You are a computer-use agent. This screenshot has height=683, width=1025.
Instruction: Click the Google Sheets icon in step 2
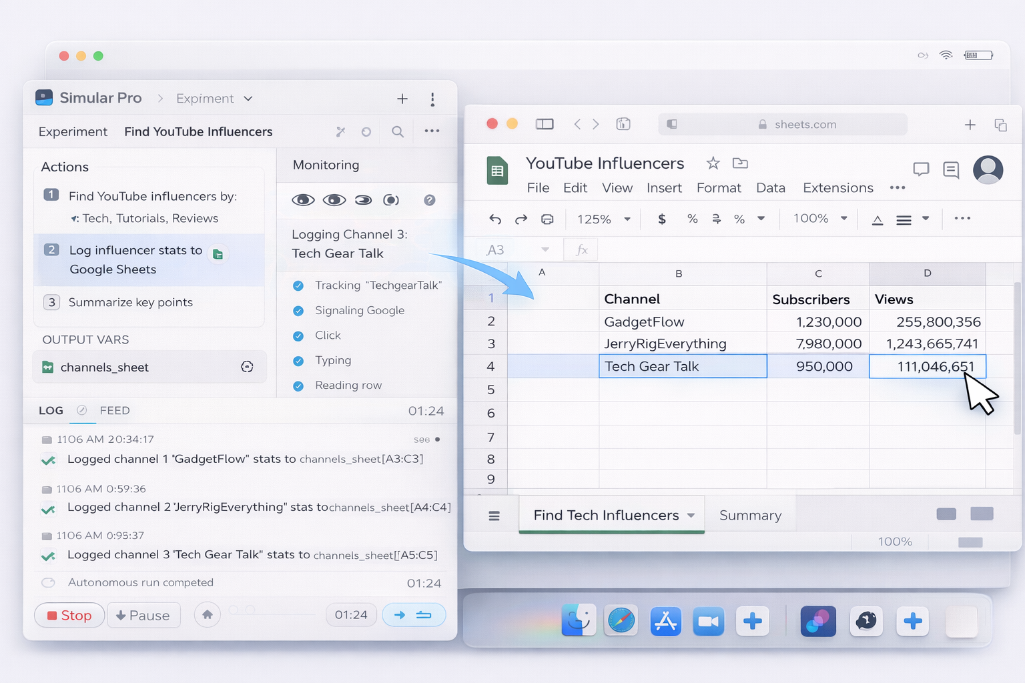coord(218,254)
